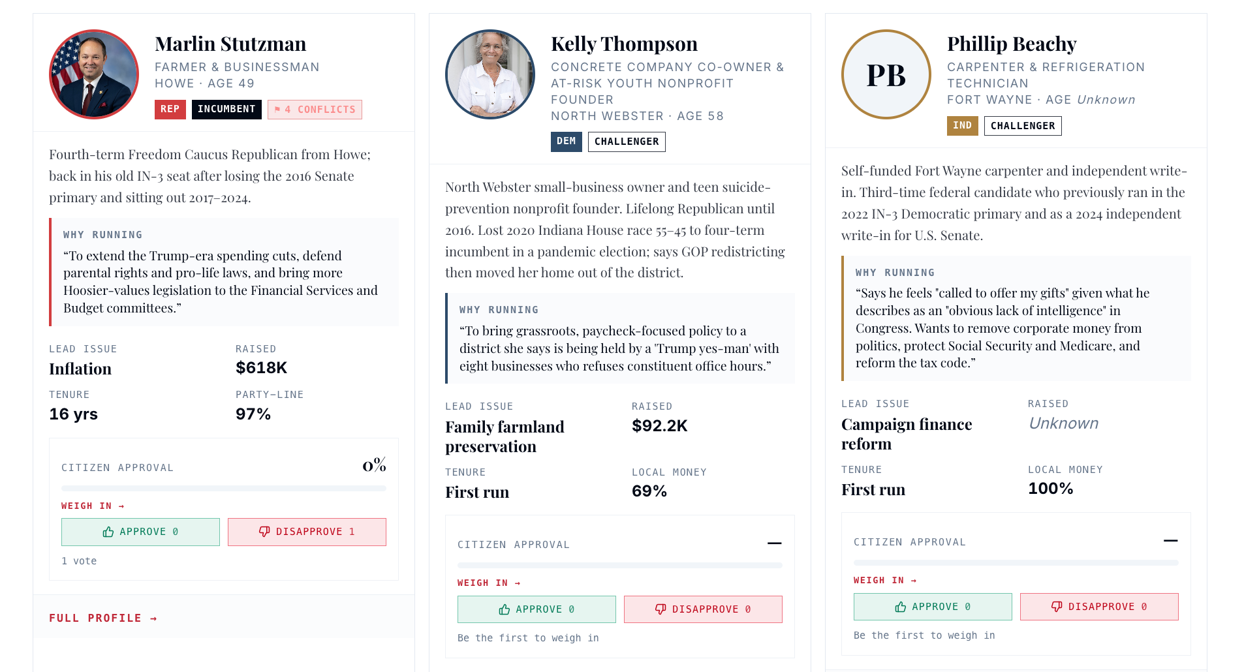Click thumbs-down icon on Kelly Thompson's Disapprove
This screenshot has height=672, width=1244.
point(661,609)
